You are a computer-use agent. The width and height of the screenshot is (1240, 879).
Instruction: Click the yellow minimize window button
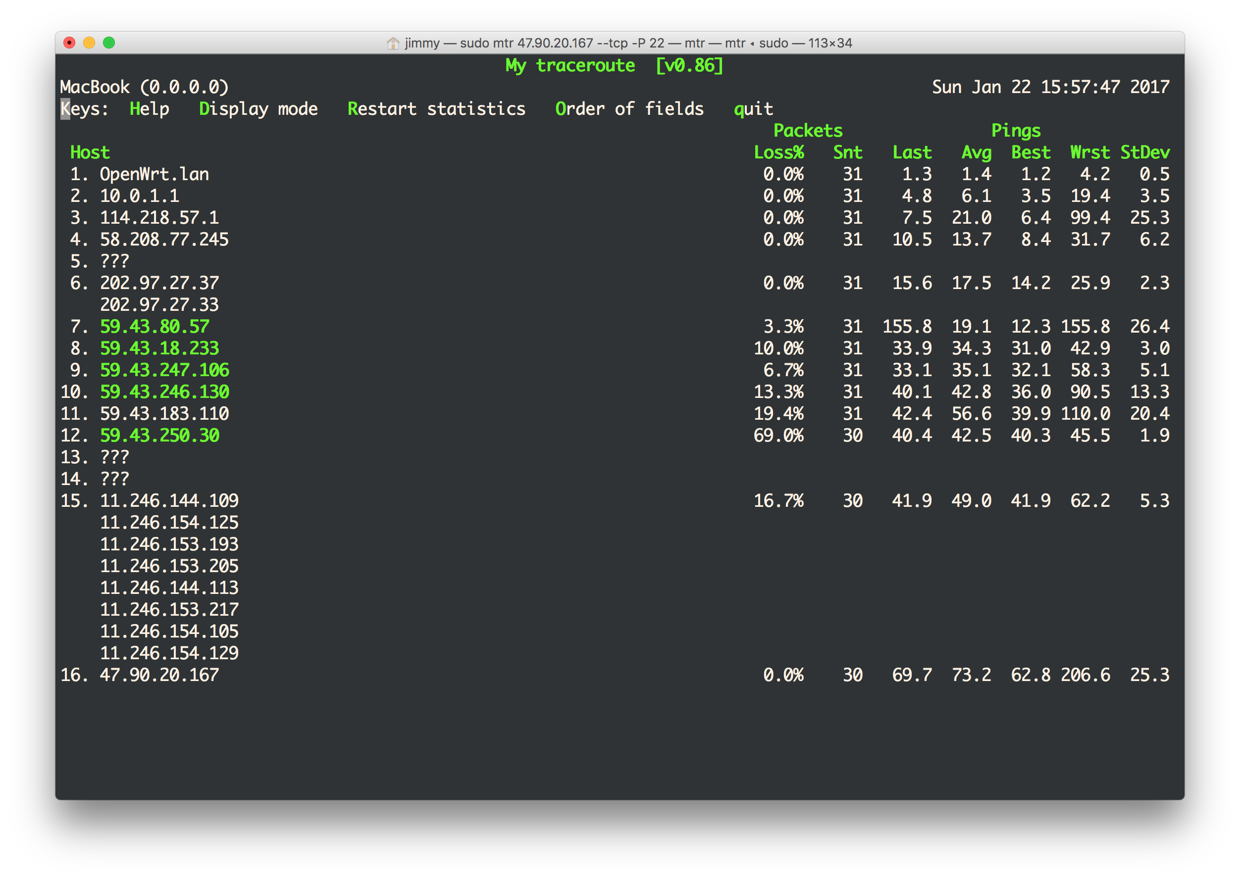pos(89,43)
